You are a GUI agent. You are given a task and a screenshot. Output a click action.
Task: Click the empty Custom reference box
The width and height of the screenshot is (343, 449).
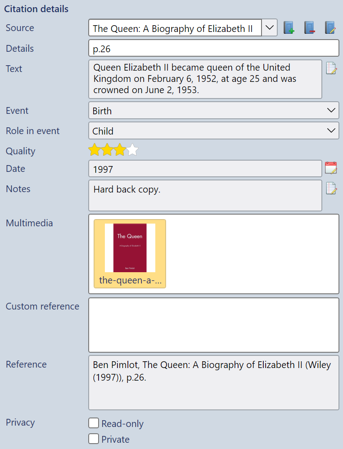(214, 324)
